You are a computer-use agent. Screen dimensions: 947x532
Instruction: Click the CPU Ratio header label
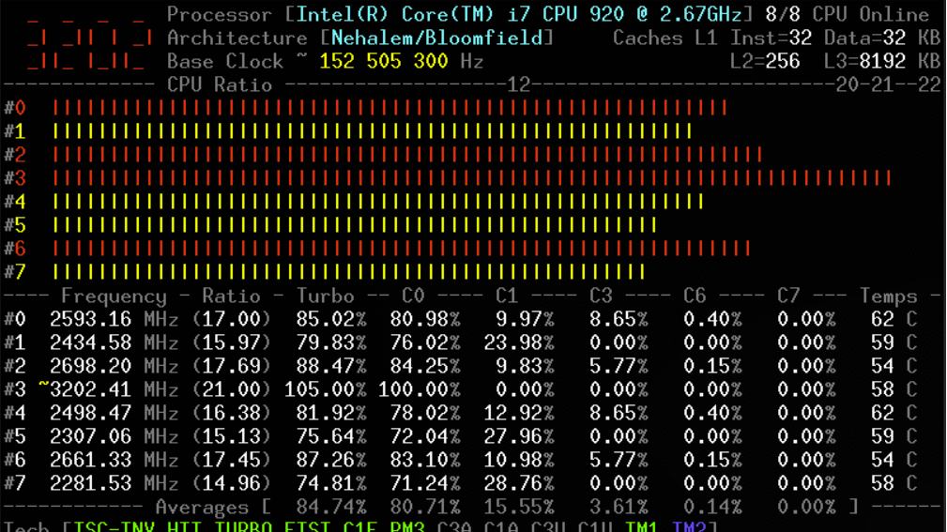point(220,85)
